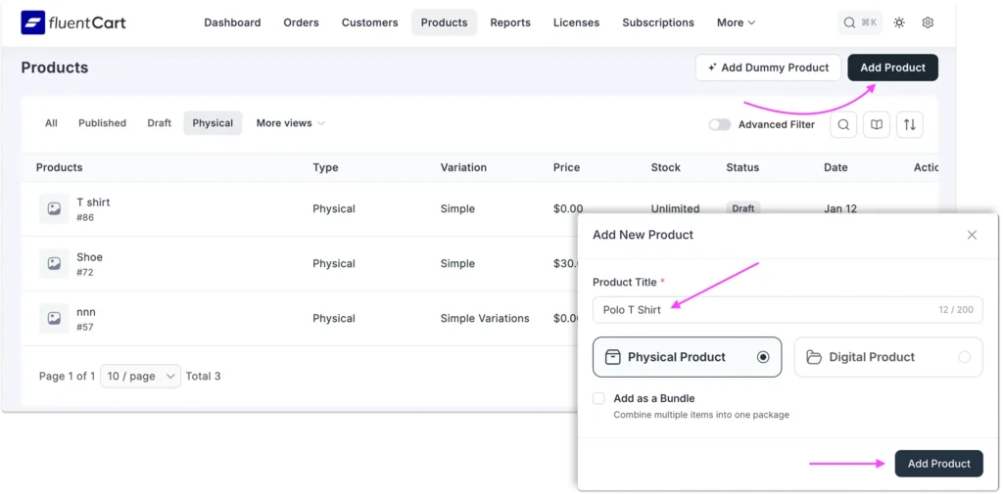Click the Page 1 of 1 text
Screen dimensions: 1003x494
(x=68, y=377)
